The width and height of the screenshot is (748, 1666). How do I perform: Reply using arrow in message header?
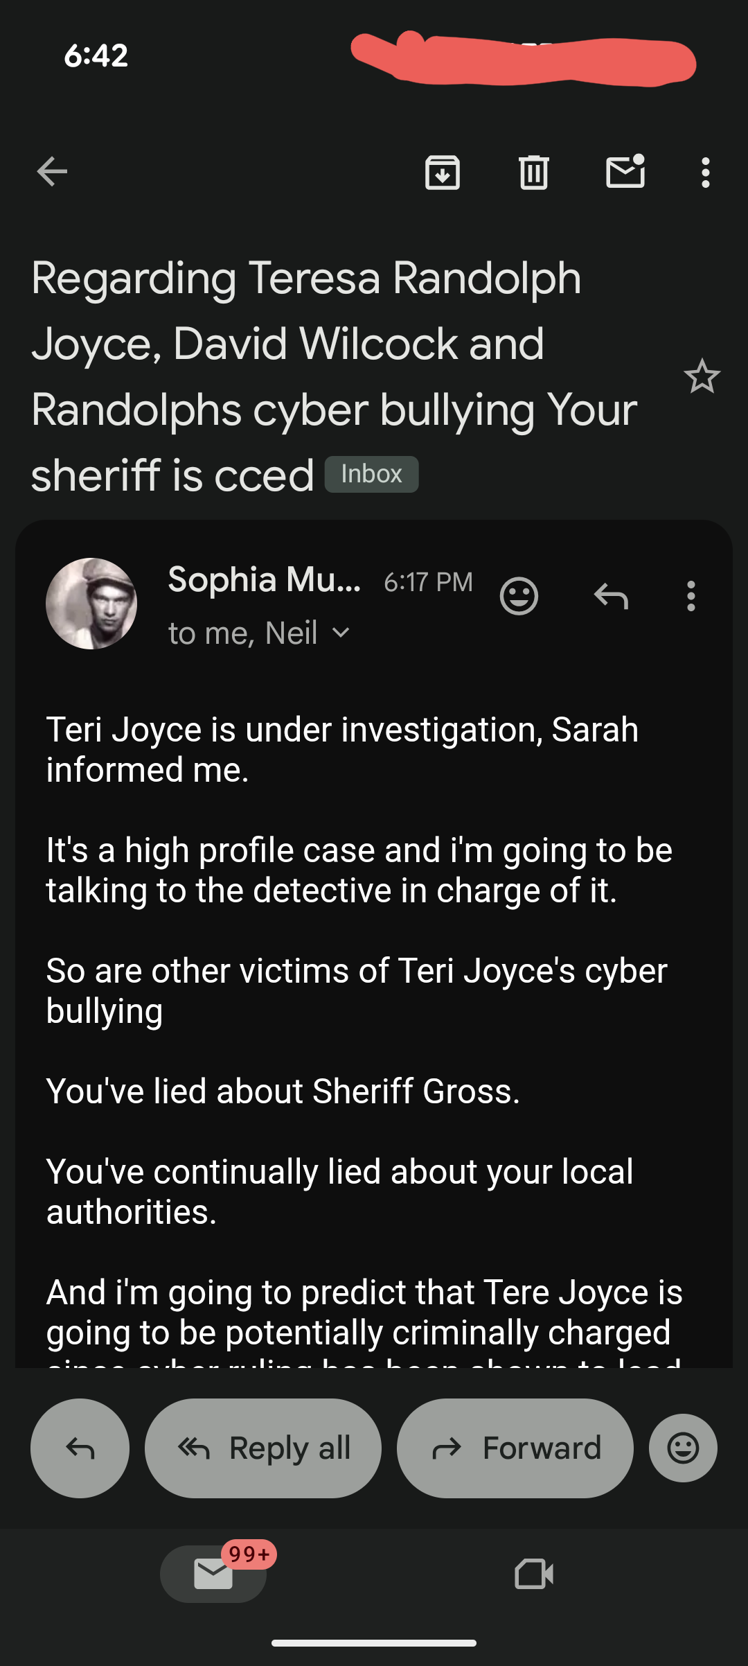coord(611,596)
